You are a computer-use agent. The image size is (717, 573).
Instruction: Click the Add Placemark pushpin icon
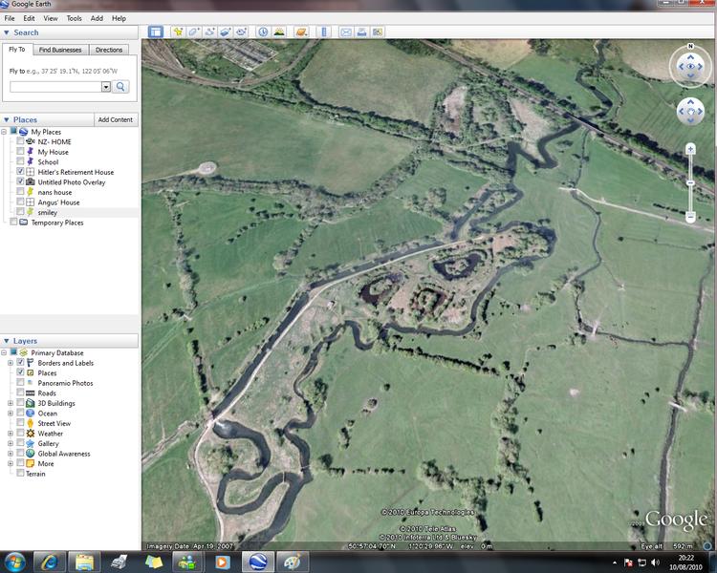tap(178, 32)
